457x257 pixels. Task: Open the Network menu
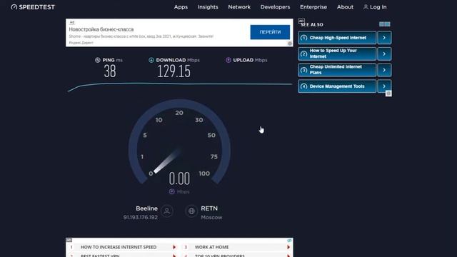point(239,7)
